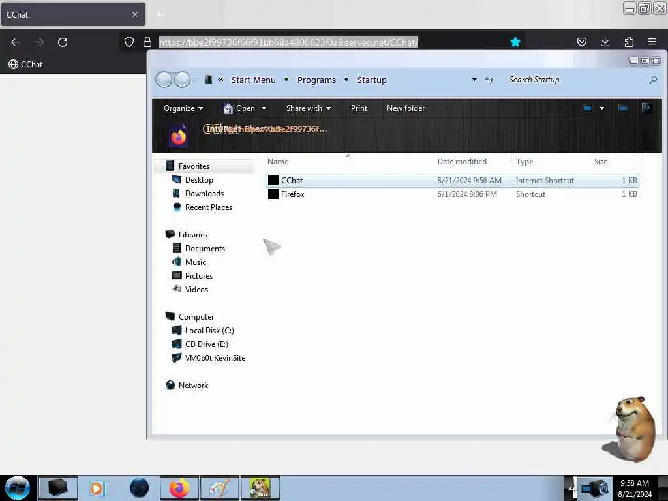Viewport: 668px width, 501px height.
Task: Open Downloads in Favorites
Action: (x=204, y=193)
